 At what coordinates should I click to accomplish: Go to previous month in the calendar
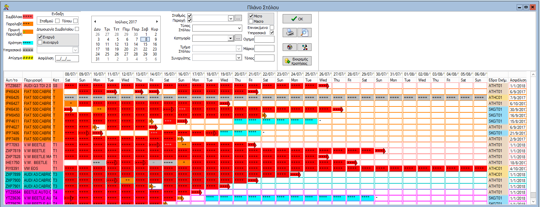click(95, 22)
